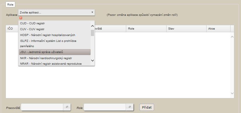Click the Přidat button
Image resolution: width=241 pixels, height=113 pixels.
(x=147, y=107)
